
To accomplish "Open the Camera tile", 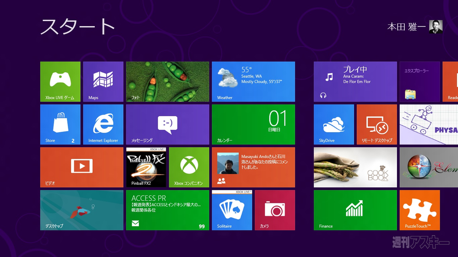I will [275, 210].
